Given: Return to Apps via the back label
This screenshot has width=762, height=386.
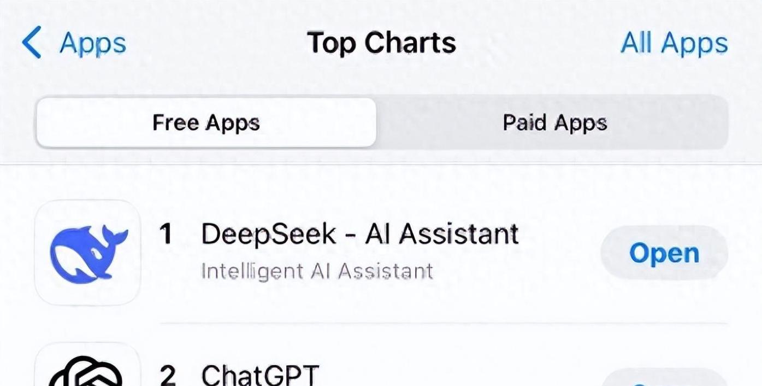Looking at the screenshot, I should click(93, 43).
